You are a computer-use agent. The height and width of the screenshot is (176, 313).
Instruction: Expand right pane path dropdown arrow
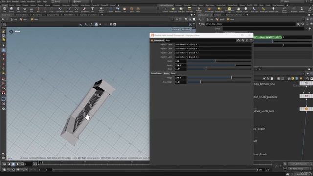[303, 19]
